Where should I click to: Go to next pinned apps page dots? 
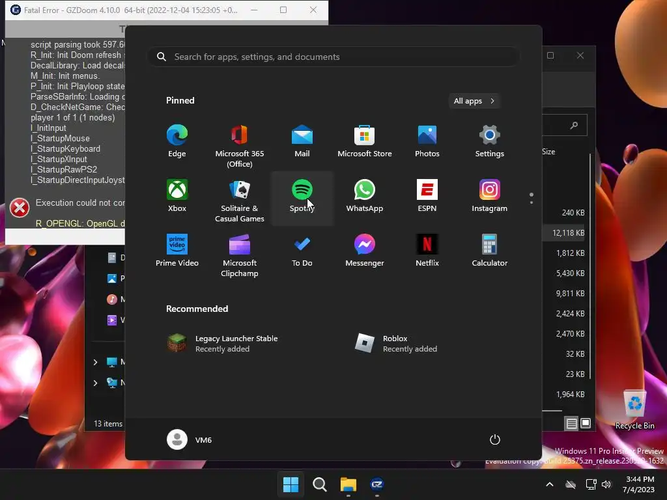pyautogui.click(x=532, y=198)
